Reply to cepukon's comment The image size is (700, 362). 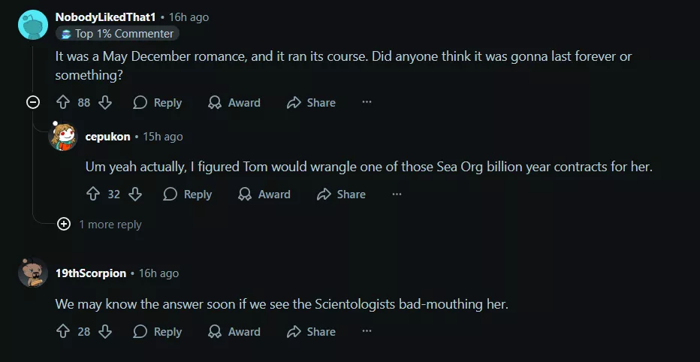[x=188, y=195]
